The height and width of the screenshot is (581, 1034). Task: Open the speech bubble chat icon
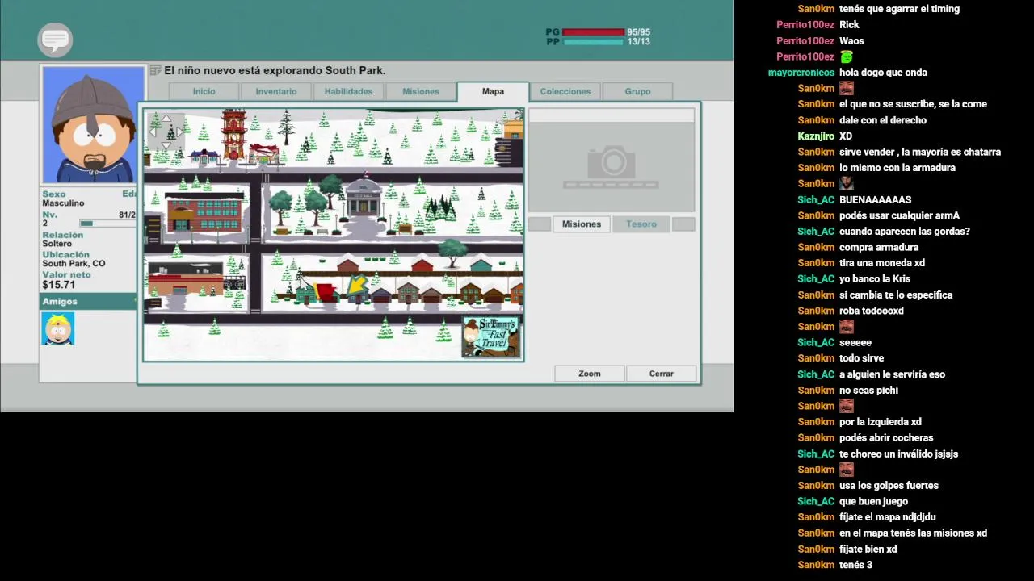[x=55, y=40]
